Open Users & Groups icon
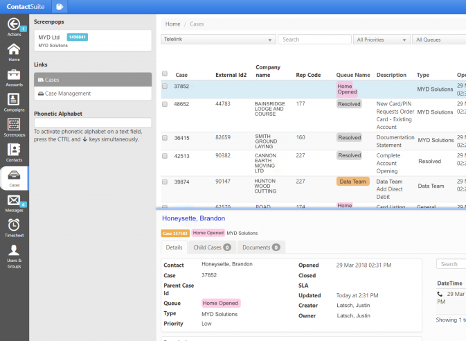The height and width of the screenshot is (341, 466). tap(14, 250)
